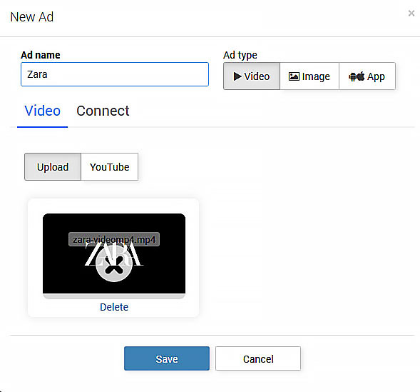This screenshot has width=420, height=392.
Task: Open the Connect tab
Action: [103, 111]
